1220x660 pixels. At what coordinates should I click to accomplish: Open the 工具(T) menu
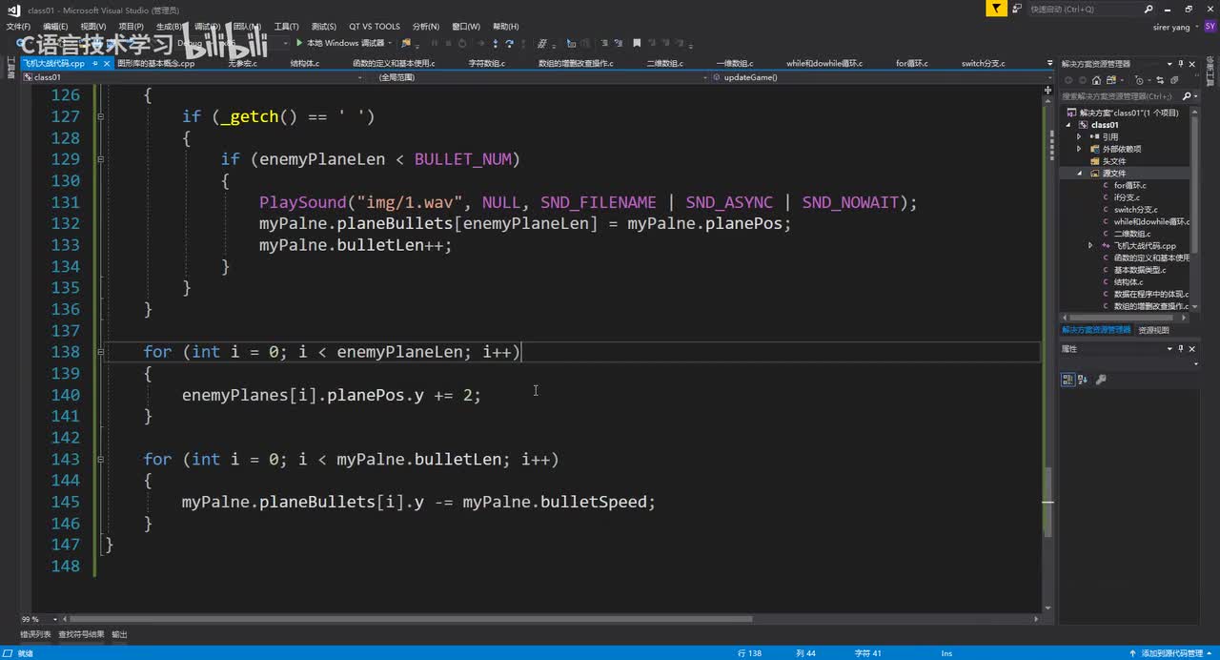(x=286, y=27)
